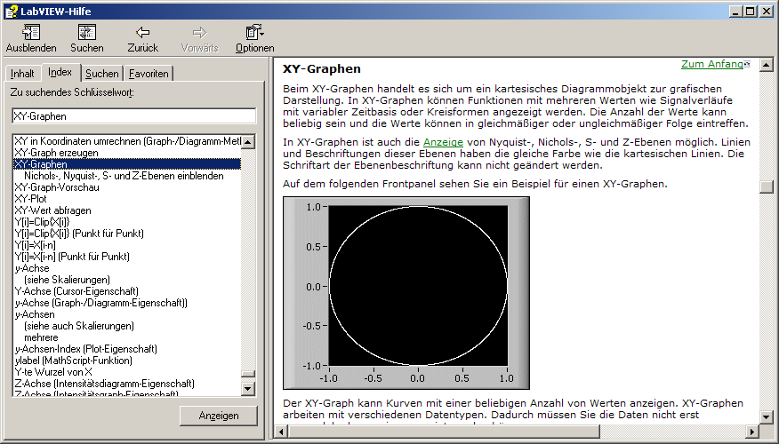The image size is (779, 444).
Task: Select 'XY-Plot' in the index
Action: coord(127,199)
